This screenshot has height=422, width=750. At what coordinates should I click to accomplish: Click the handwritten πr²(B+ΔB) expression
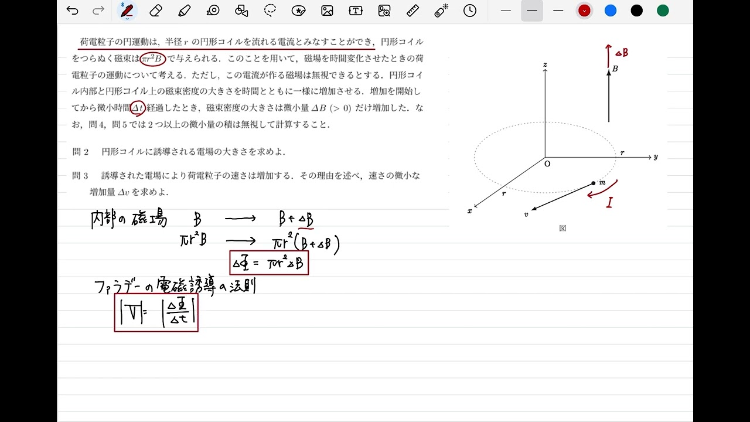tap(306, 243)
